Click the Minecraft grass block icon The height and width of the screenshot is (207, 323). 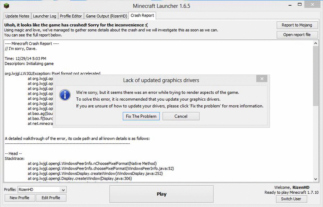6,6
